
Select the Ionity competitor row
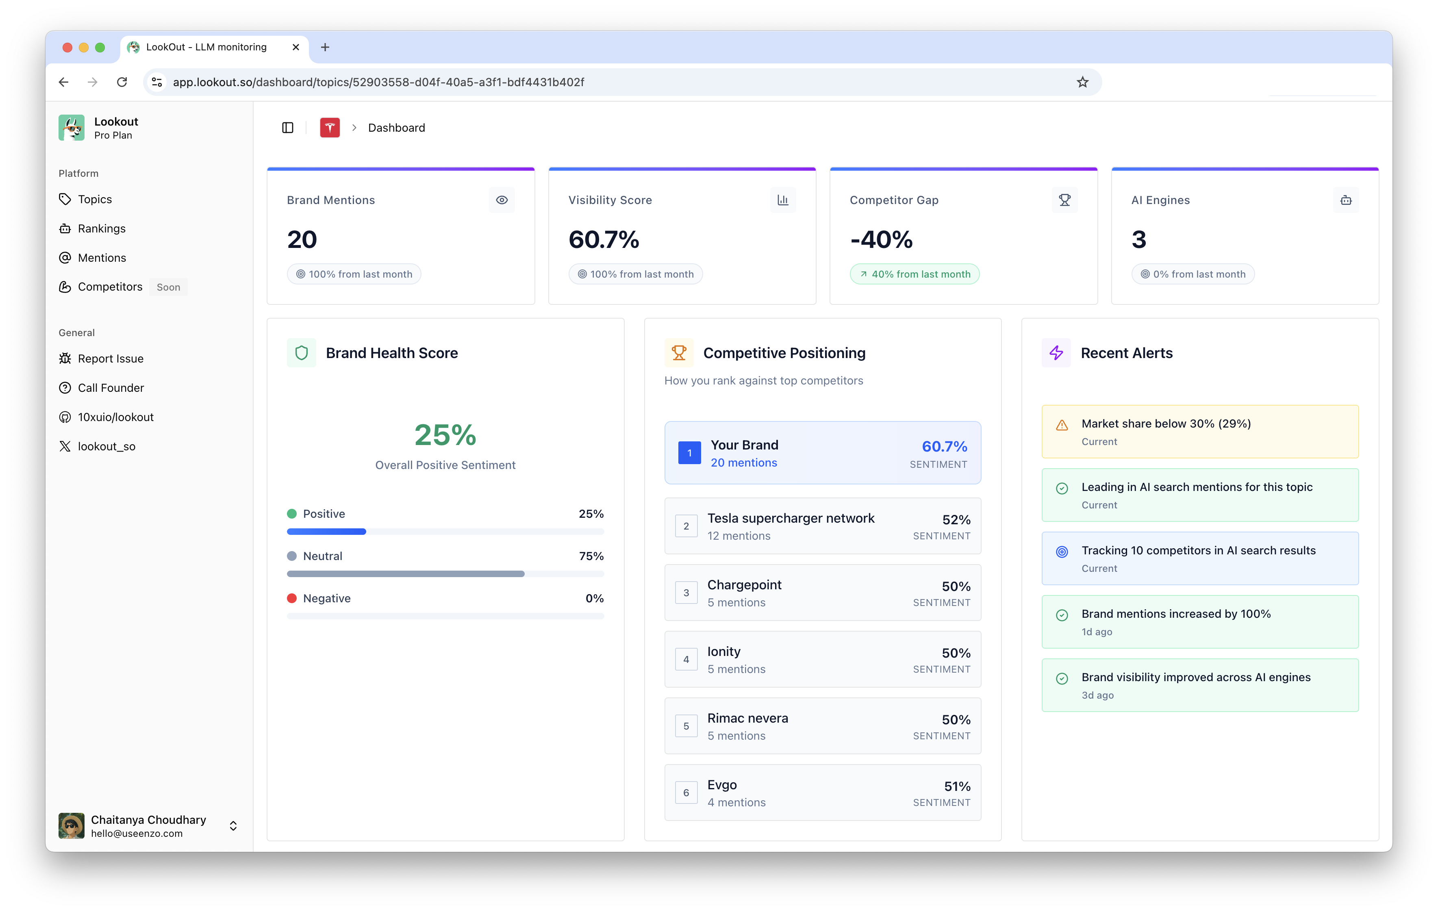tap(822, 659)
